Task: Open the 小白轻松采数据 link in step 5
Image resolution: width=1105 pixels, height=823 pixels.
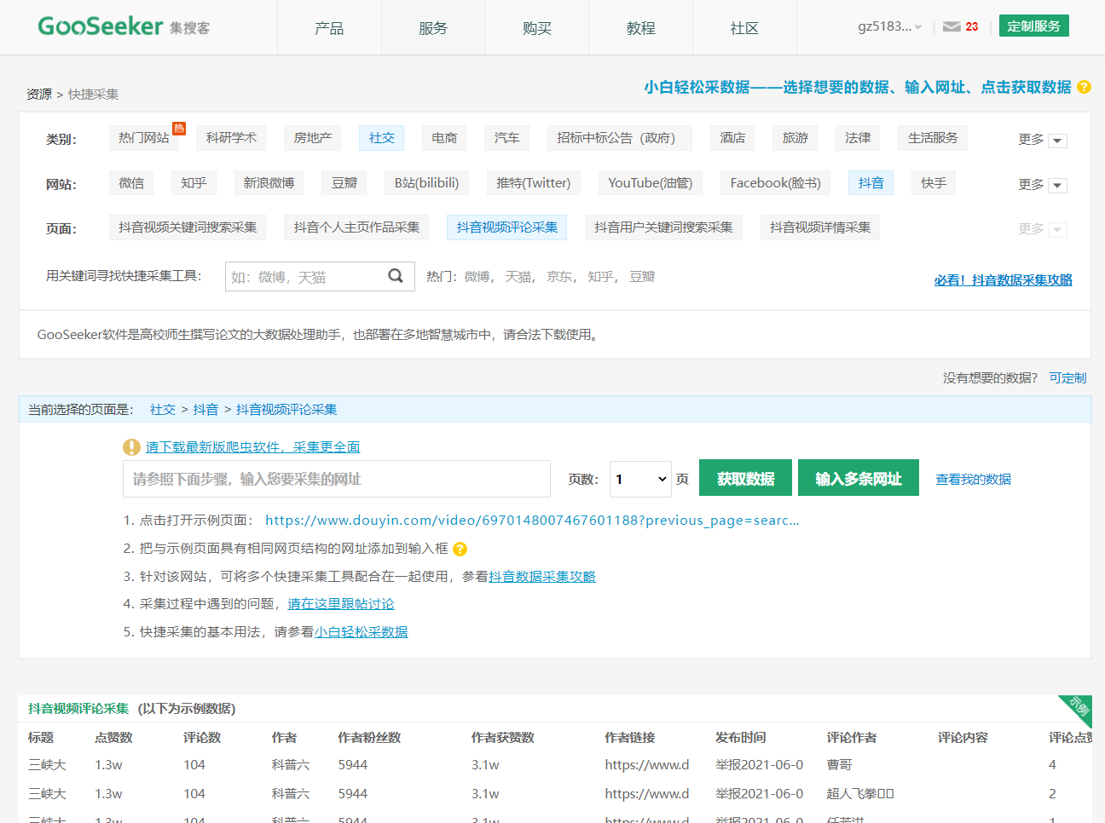Action: click(361, 632)
